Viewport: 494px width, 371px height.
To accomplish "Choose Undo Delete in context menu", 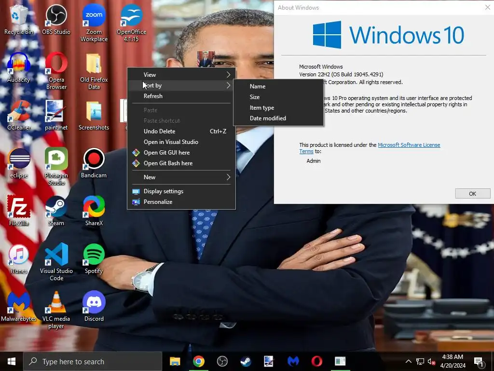I will 181,131.
